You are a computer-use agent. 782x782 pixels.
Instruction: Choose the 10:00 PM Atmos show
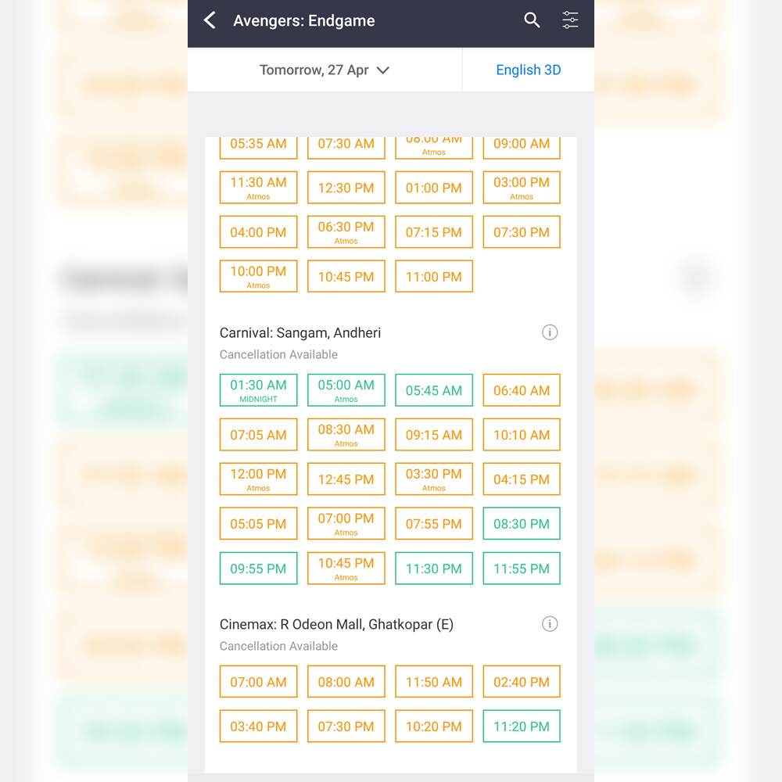tap(258, 276)
